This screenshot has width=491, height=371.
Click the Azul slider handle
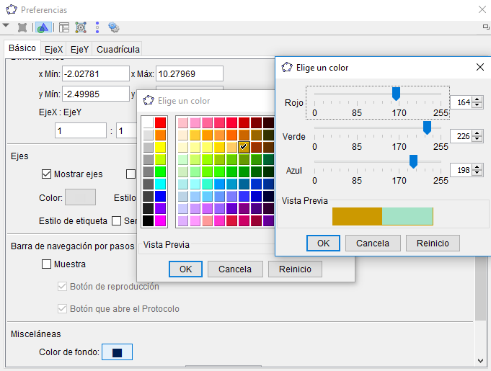tap(413, 161)
